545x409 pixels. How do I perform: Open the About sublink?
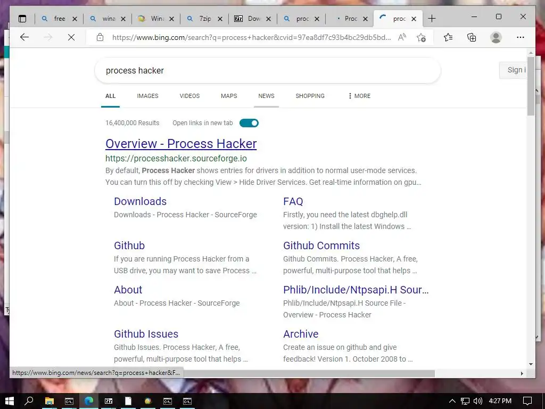click(x=128, y=290)
